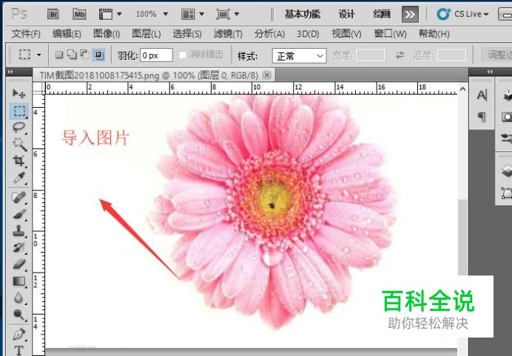Close the TIM截图 document tab

tap(267, 75)
